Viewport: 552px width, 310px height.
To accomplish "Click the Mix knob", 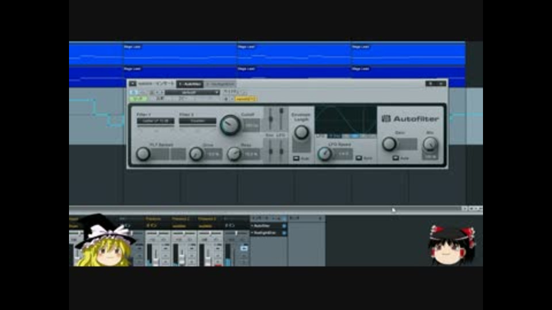I will point(430,144).
